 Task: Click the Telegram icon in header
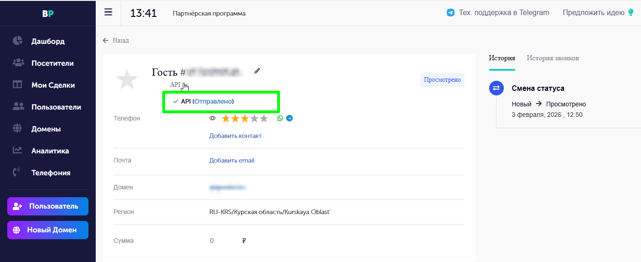click(x=450, y=13)
